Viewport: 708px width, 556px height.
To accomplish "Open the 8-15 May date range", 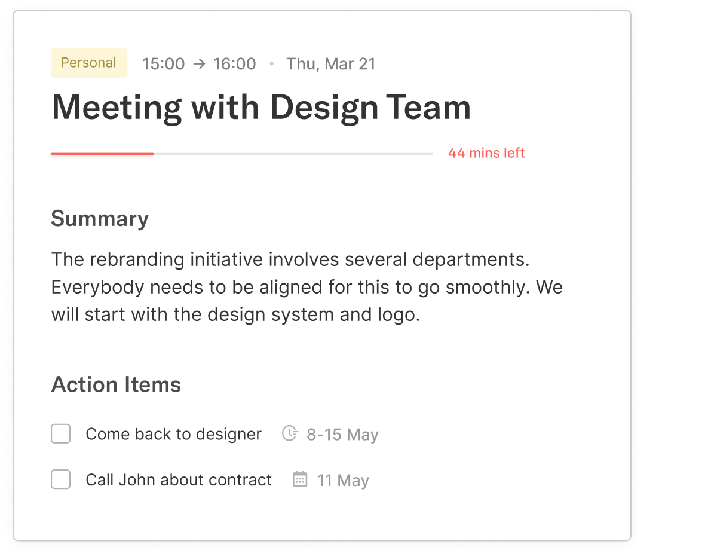I will pos(342,435).
